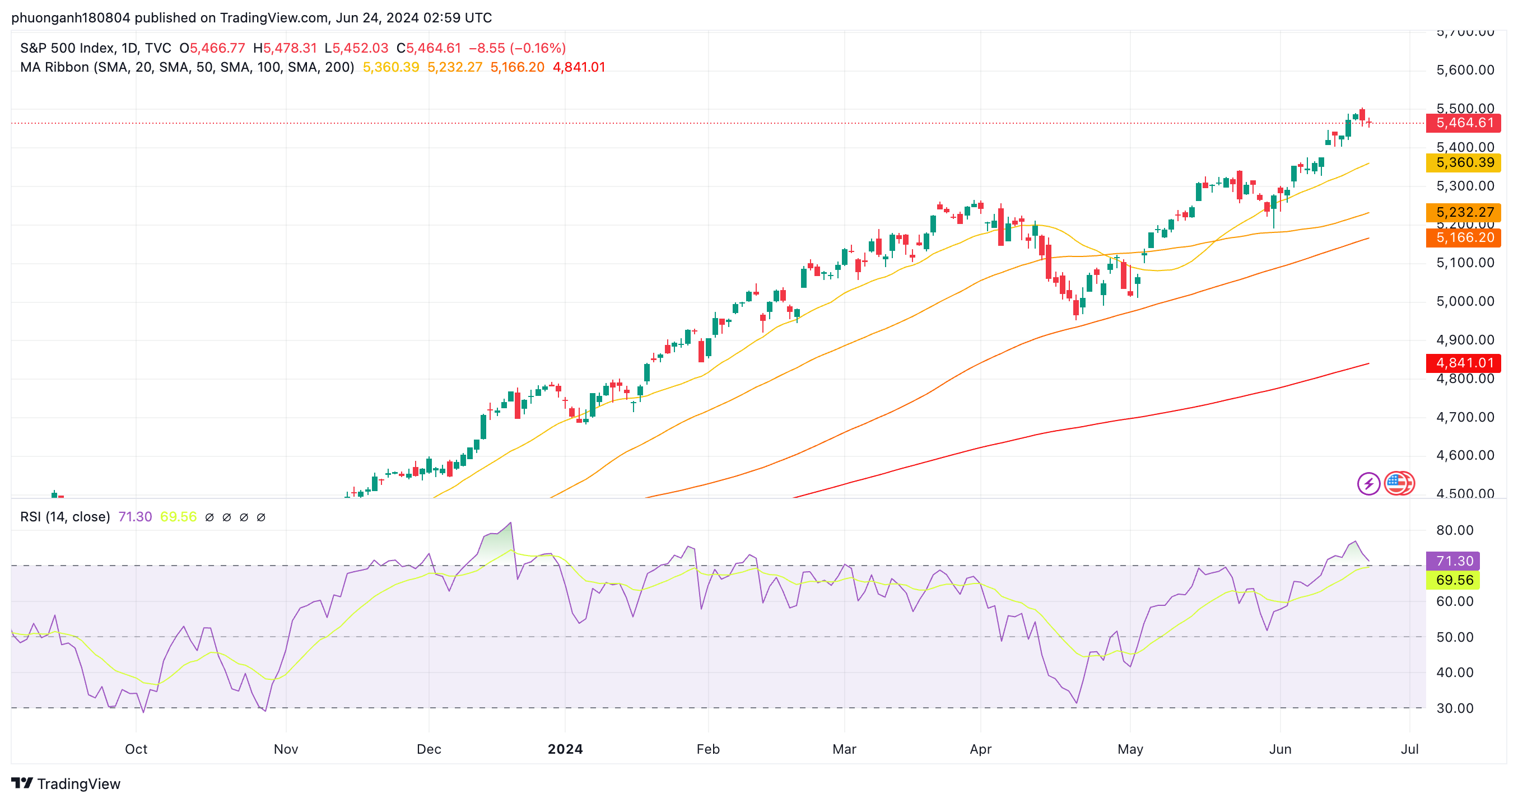Click the 50.00 RSI scale label
Viewport: 1518px width, 803px height.
point(1454,637)
